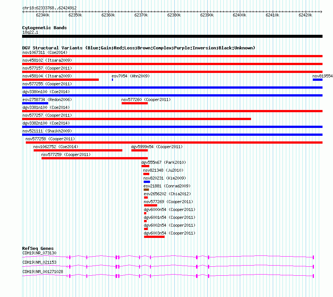Click the 62420k ruler tick label

(305, 15)
